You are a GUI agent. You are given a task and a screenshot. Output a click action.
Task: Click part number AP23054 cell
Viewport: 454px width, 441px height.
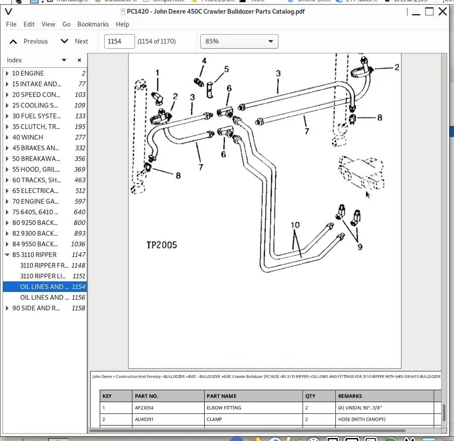[x=168, y=408]
